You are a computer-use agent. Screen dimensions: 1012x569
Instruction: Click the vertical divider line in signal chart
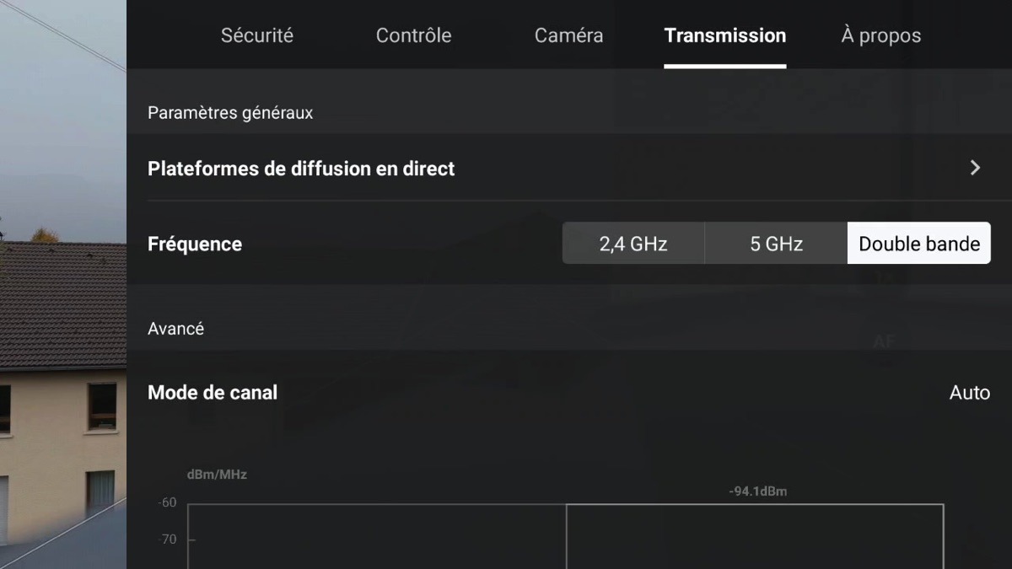click(566, 536)
